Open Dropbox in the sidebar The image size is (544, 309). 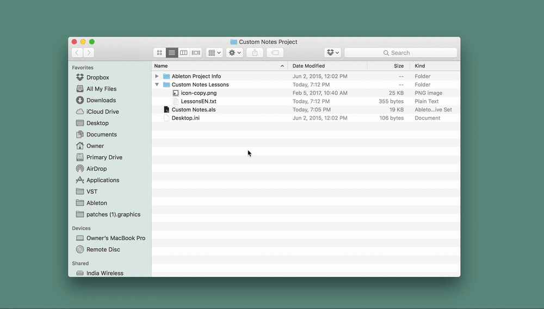98,77
